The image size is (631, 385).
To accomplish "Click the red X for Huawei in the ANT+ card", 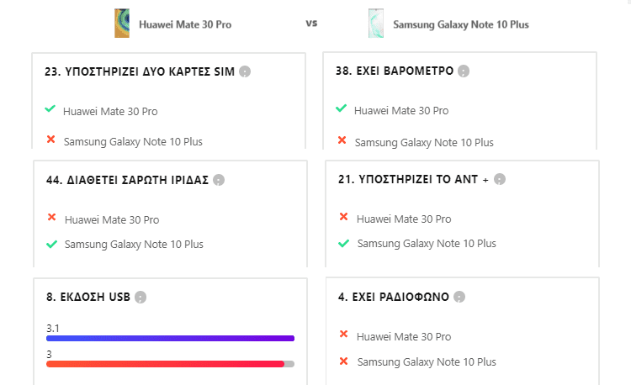I will point(343,217).
